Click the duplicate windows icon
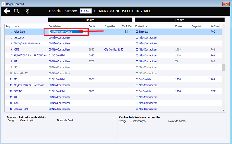 (x=26, y=12)
